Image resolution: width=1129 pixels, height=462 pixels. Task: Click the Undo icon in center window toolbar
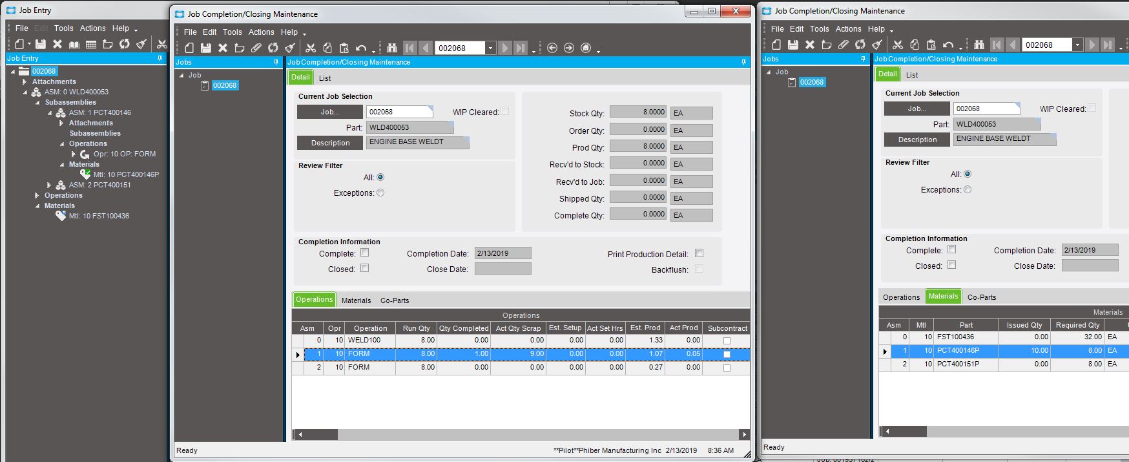361,48
